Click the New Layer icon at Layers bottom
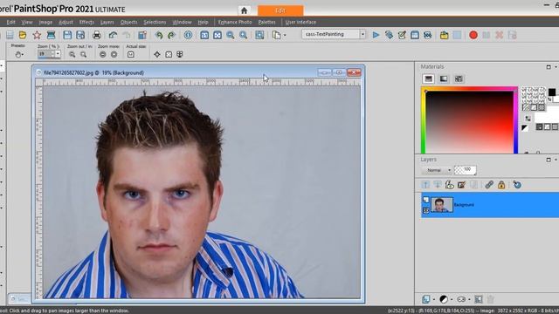 tap(426, 299)
